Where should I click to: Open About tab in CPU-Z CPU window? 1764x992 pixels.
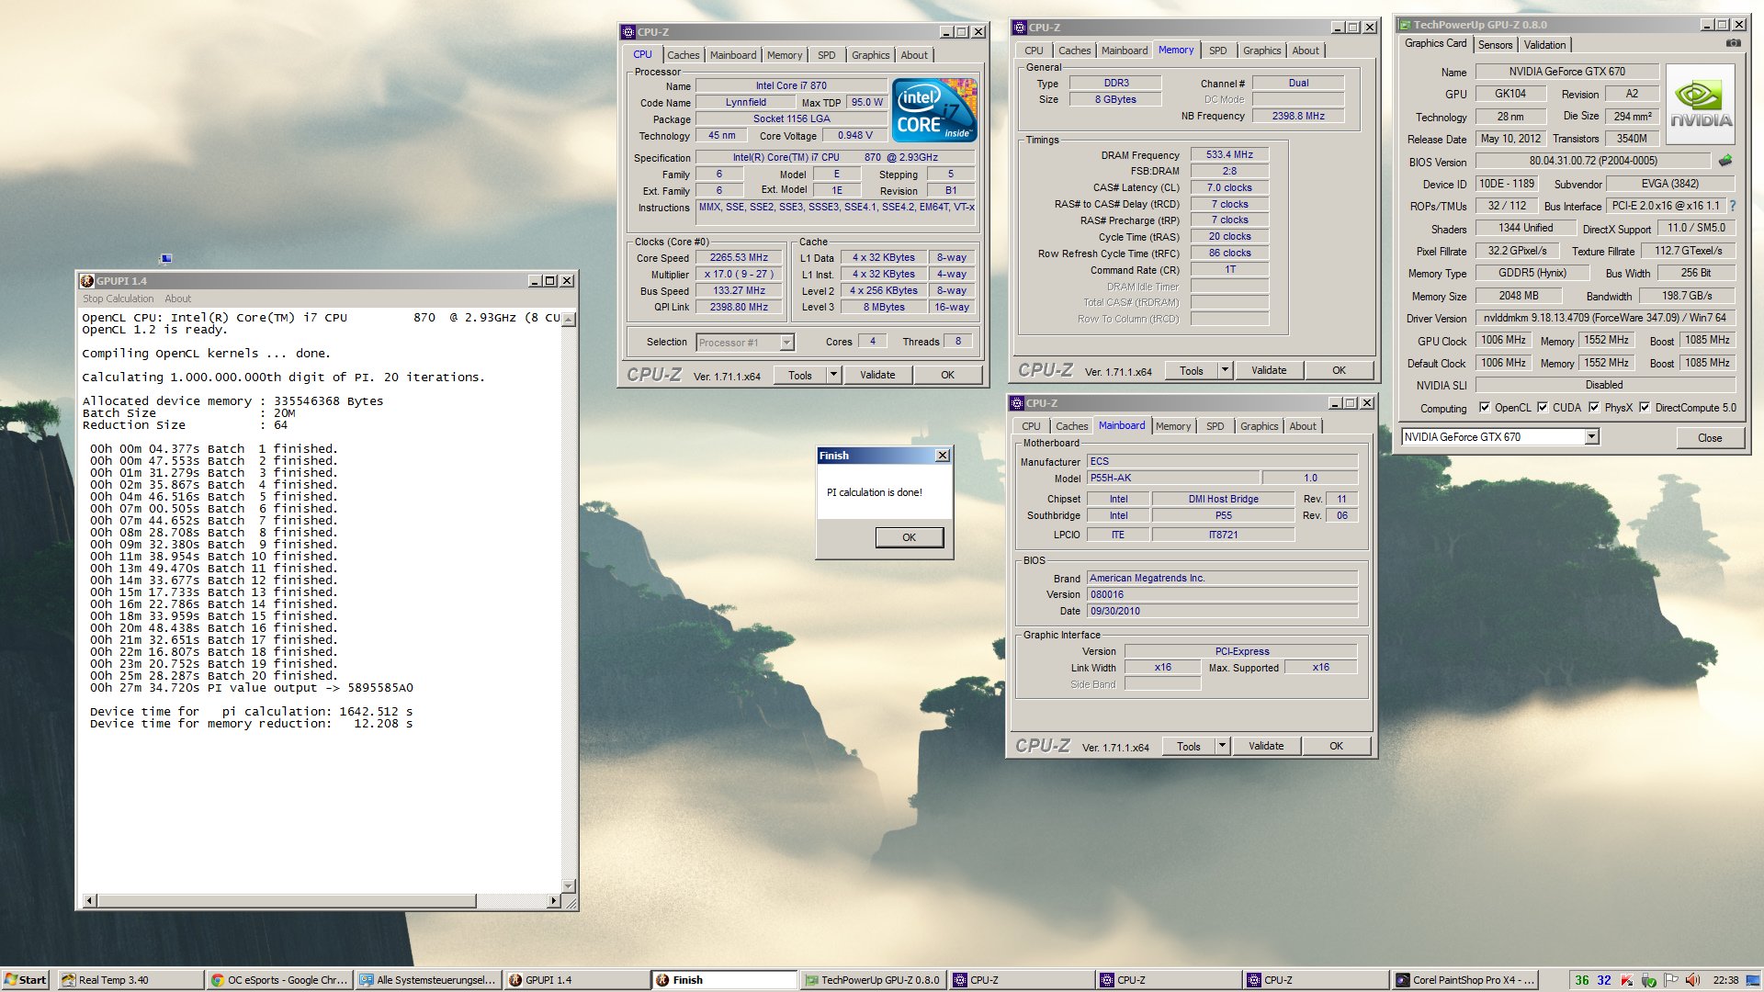(x=913, y=55)
